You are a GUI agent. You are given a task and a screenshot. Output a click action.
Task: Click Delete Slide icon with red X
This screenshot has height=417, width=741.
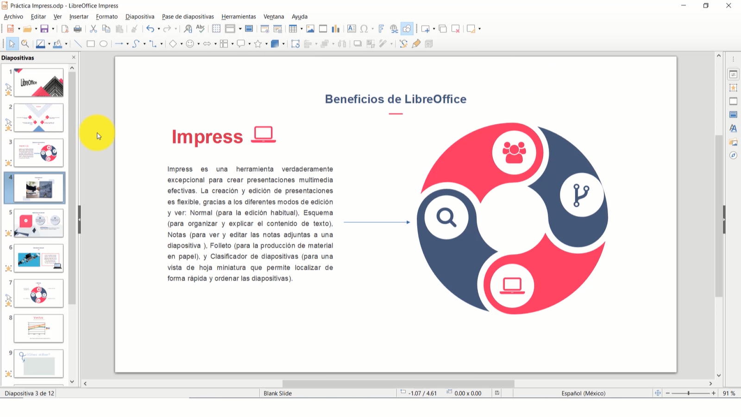pyautogui.click(x=456, y=29)
